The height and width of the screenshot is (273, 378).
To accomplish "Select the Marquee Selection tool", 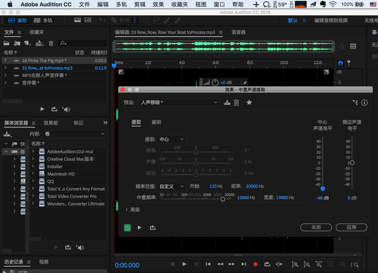I will coord(146,20).
